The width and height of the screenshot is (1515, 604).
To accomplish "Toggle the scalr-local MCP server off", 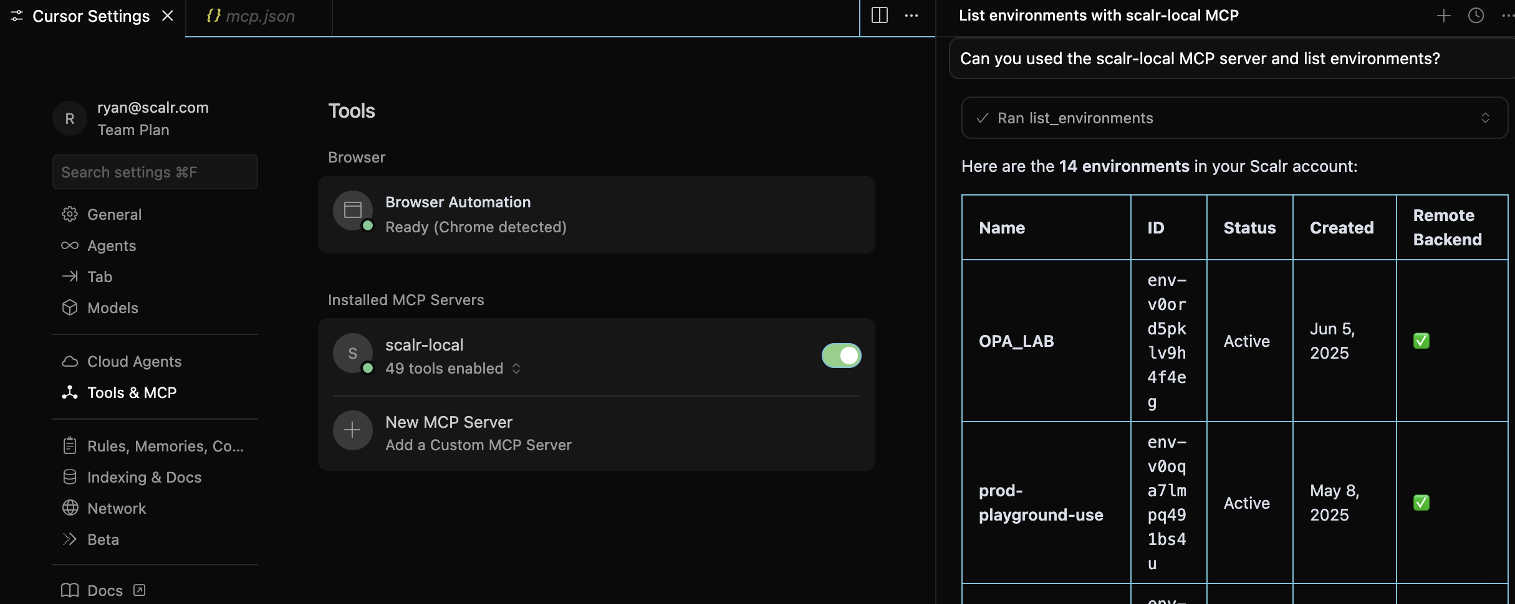I will tap(841, 356).
